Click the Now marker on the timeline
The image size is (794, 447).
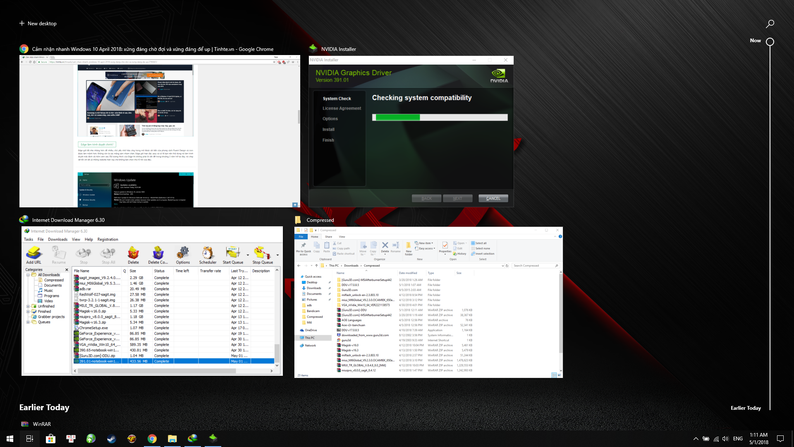[770, 42]
